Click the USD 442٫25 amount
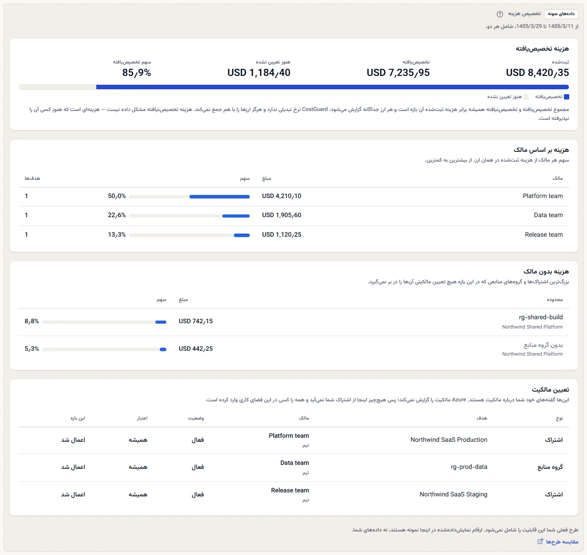This screenshot has height=555, width=587. tap(196, 349)
